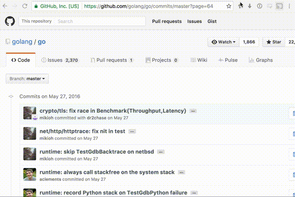Copy SHA for the net/http/httptrace commit
295x197 pixels.
click(293, 134)
